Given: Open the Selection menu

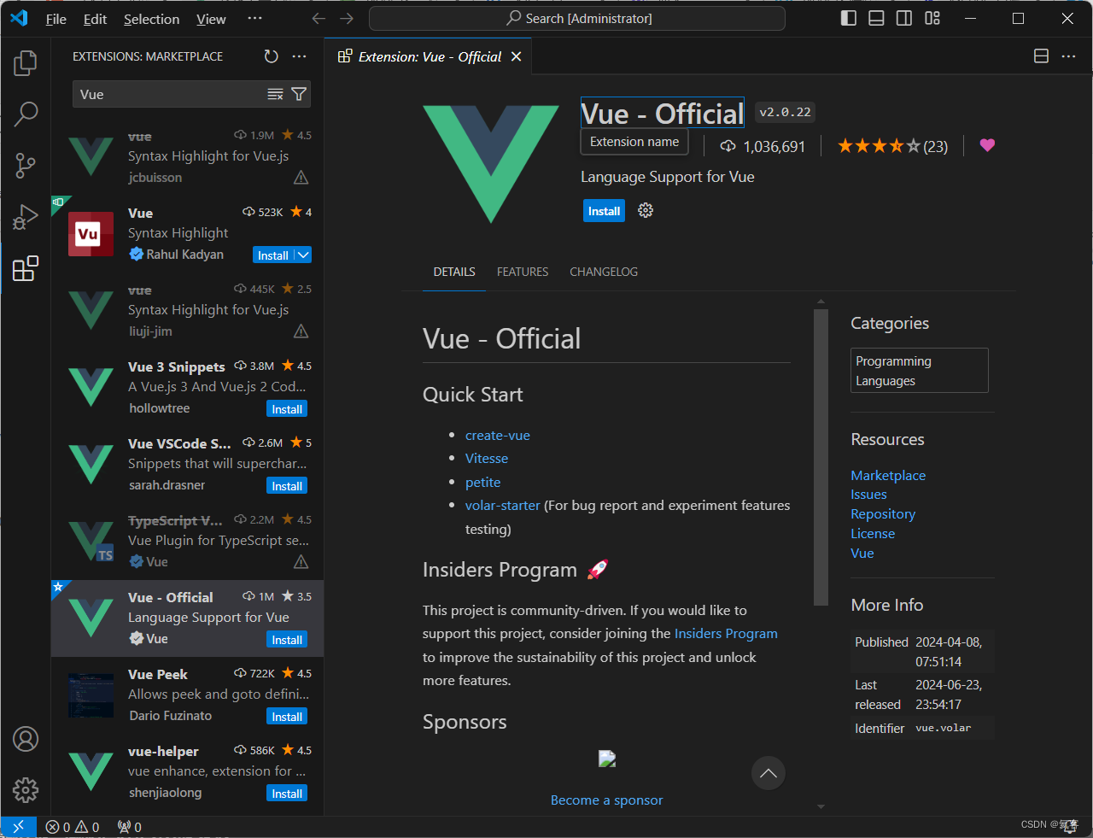Looking at the screenshot, I should click(x=151, y=19).
